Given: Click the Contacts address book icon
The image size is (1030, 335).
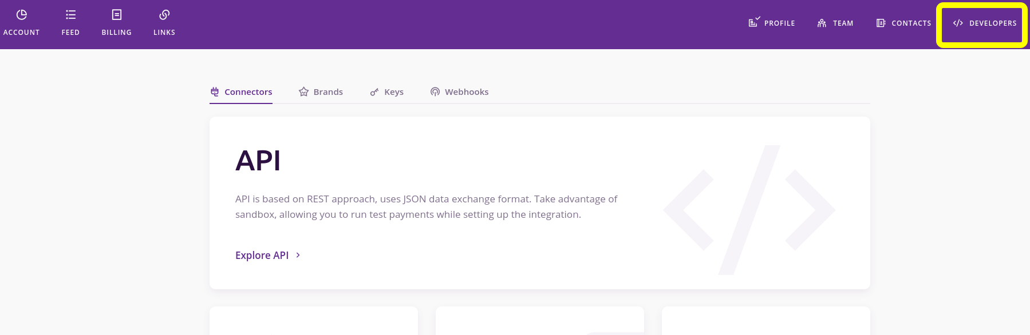Looking at the screenshot, I should pyautogui.click(x=881, y=23).
